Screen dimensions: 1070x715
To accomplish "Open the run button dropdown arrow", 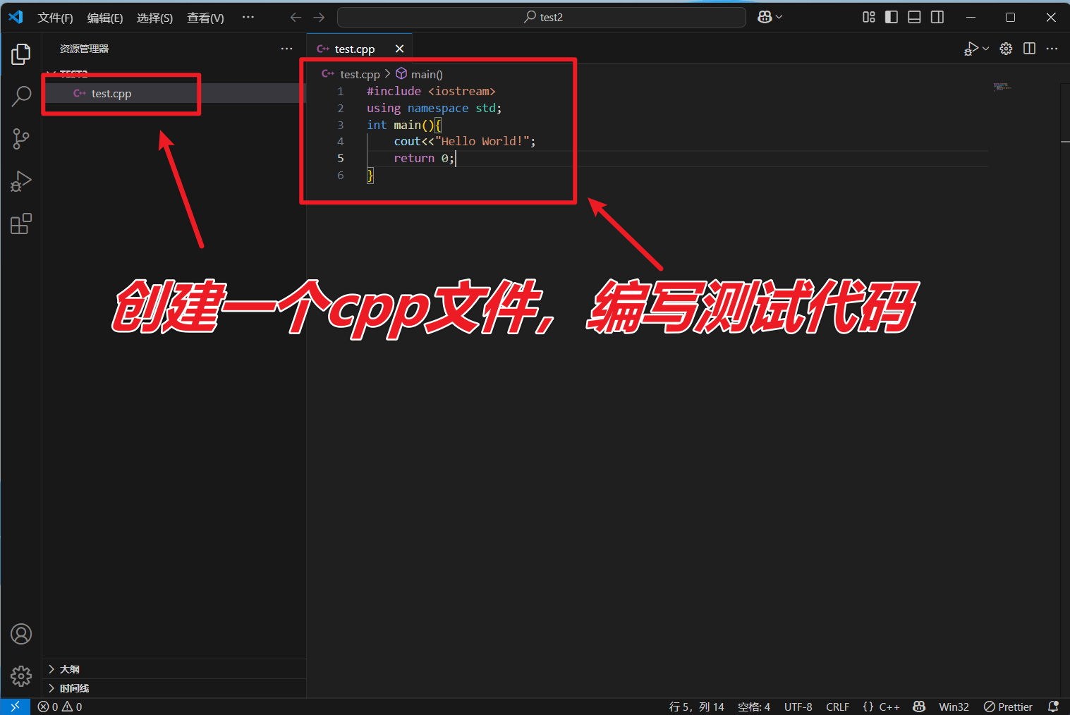I will [x=985, y=49].
